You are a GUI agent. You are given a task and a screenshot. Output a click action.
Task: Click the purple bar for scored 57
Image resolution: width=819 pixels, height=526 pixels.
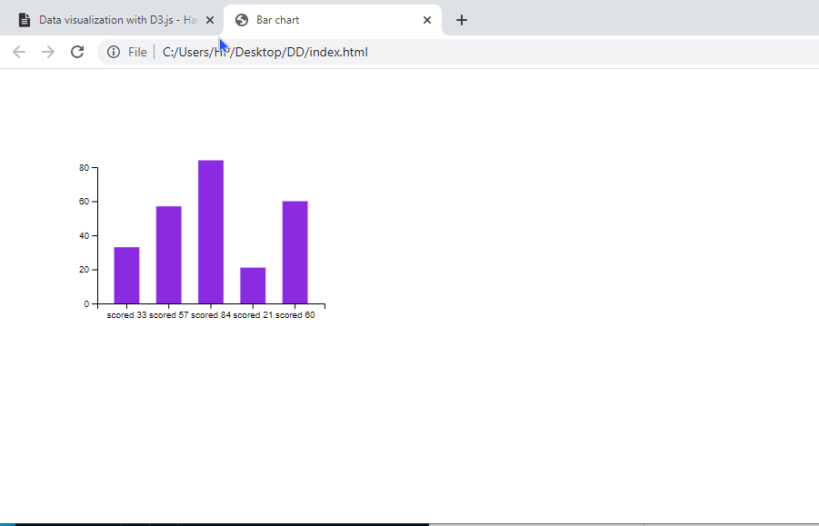[169, 255]
